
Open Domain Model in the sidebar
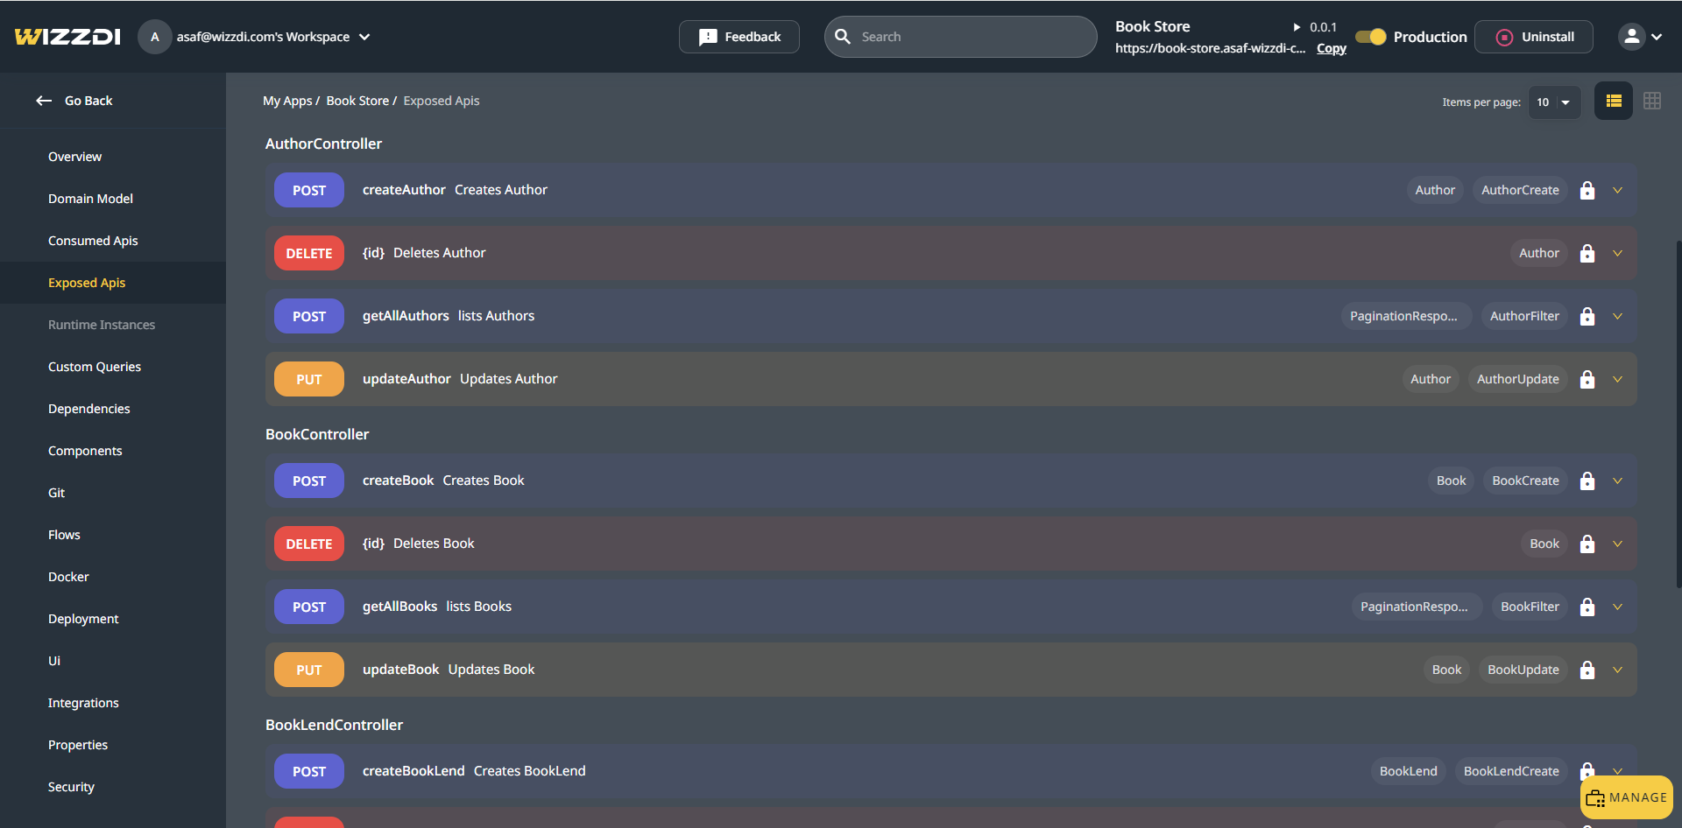point(90,199)
